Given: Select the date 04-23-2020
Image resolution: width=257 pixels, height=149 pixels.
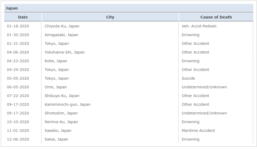Looking at the screenshot, I should pyautogui.click(x=18, y=61).
